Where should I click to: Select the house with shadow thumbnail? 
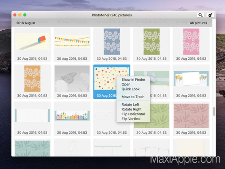[x=32, y=42]
